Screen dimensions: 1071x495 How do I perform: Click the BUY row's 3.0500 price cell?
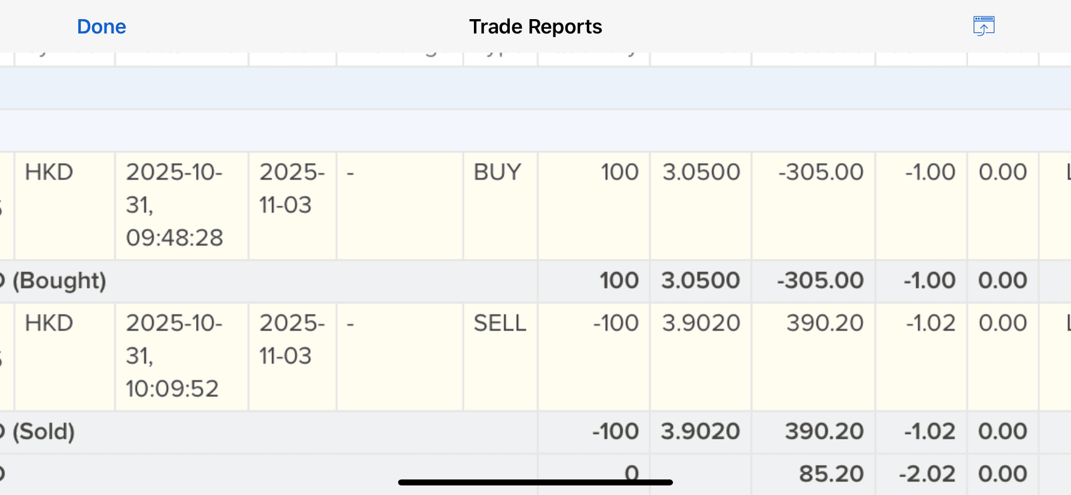[x=701, y=173]
